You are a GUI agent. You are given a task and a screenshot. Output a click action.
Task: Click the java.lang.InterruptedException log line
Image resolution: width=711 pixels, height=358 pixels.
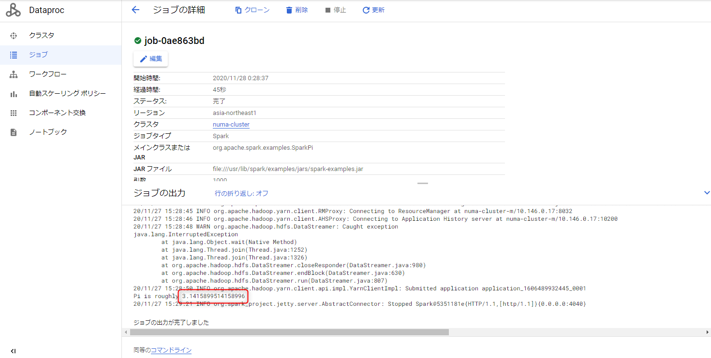[186, 234]
